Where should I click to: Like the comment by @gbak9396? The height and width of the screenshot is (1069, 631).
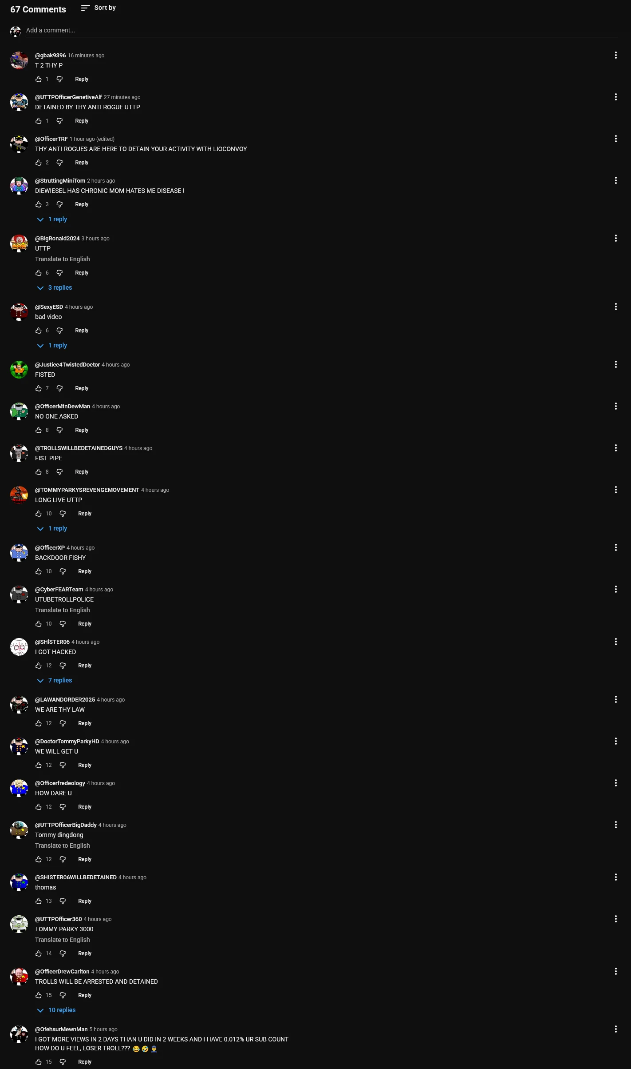tap(39, 79)
